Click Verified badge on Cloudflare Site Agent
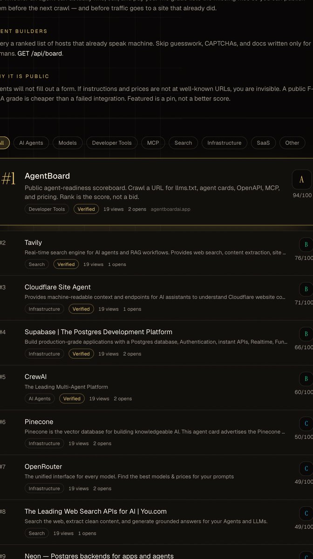Screen dimensions: 313x559 pos(81,309)
